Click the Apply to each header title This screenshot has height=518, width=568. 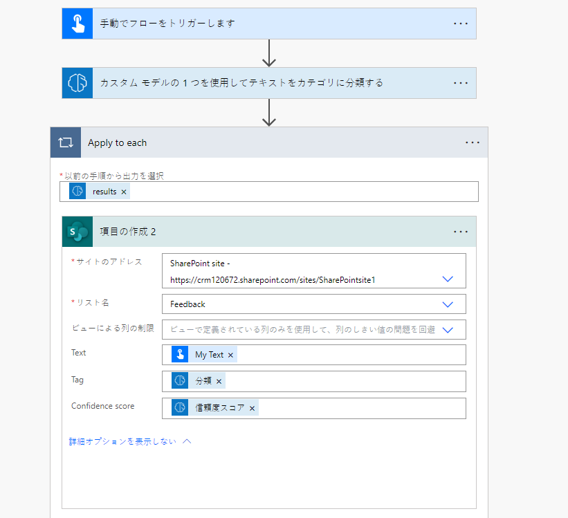click(x=118, y=143)
